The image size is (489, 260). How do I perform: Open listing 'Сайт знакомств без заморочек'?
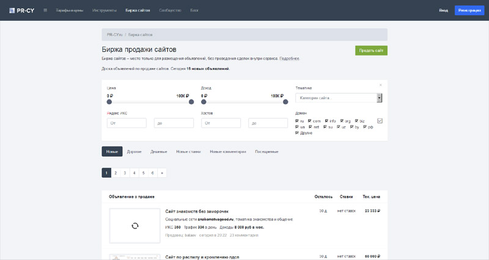(197, 211)
